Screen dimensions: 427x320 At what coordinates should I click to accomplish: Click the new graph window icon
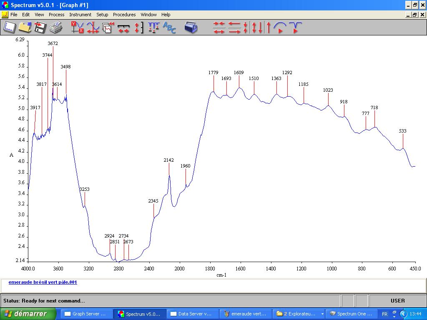click(x=9, y=27)
